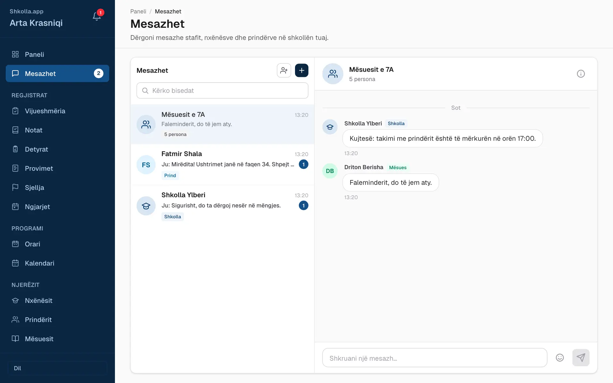
Task: Click the Mësuesit e 7A group avatar in list
Action: (x=146, y=124)
